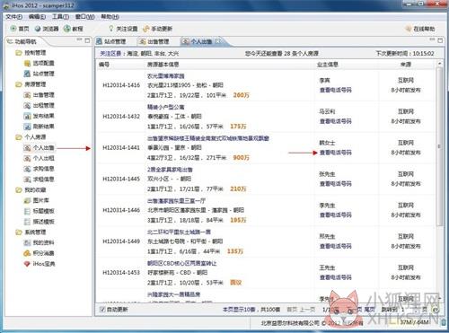Select 个人出售 in the navigation tree
This screenshot has width=449, height=333.
[40, 148]
